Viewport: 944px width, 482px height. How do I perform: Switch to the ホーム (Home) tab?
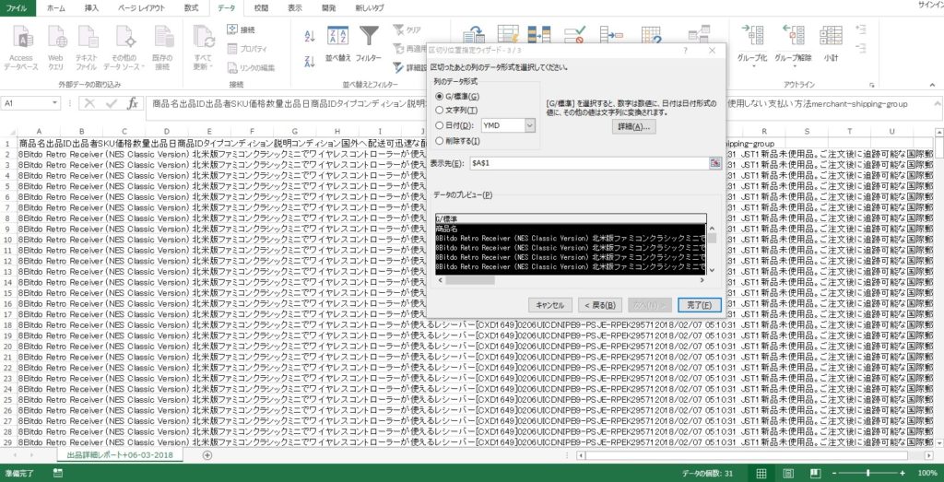[56, 7]
